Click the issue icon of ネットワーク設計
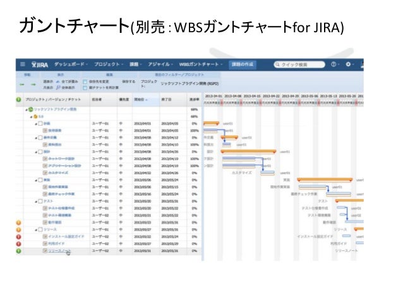 [x=45, y=159]
